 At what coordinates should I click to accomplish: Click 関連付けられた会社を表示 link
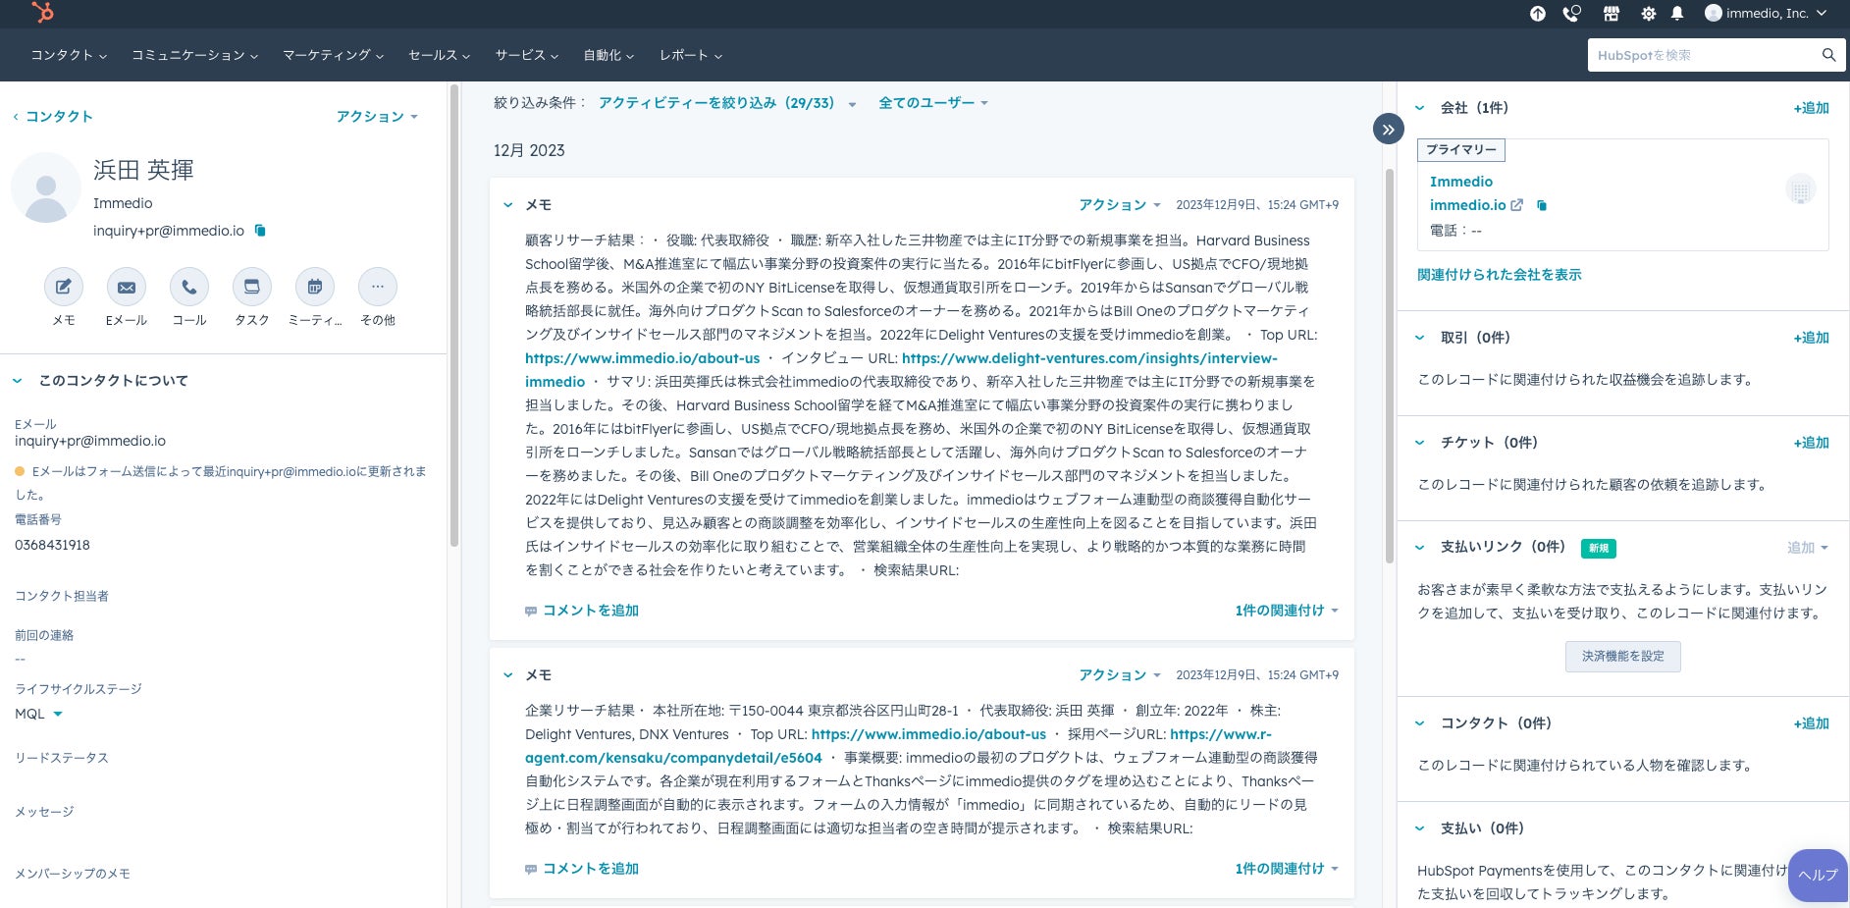click(1500, 275)
